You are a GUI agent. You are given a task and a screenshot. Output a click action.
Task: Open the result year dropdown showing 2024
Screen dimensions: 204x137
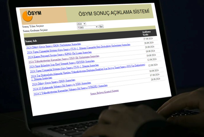pyautogui.click(x=81, y=24)
